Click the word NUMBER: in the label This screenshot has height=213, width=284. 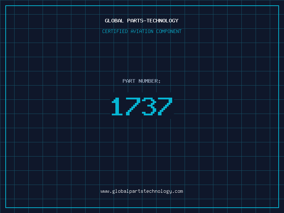click(x=149, y=81)
